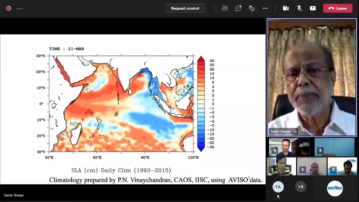Open the More actions ellipsis menu
Viewport: 359px width, 202px height.
[265, 8]
